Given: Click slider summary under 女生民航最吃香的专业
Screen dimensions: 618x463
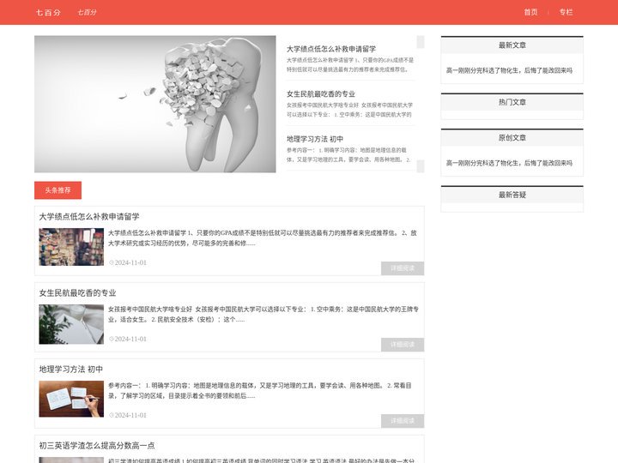Looking at the screenshot, I should pos(349,110).
